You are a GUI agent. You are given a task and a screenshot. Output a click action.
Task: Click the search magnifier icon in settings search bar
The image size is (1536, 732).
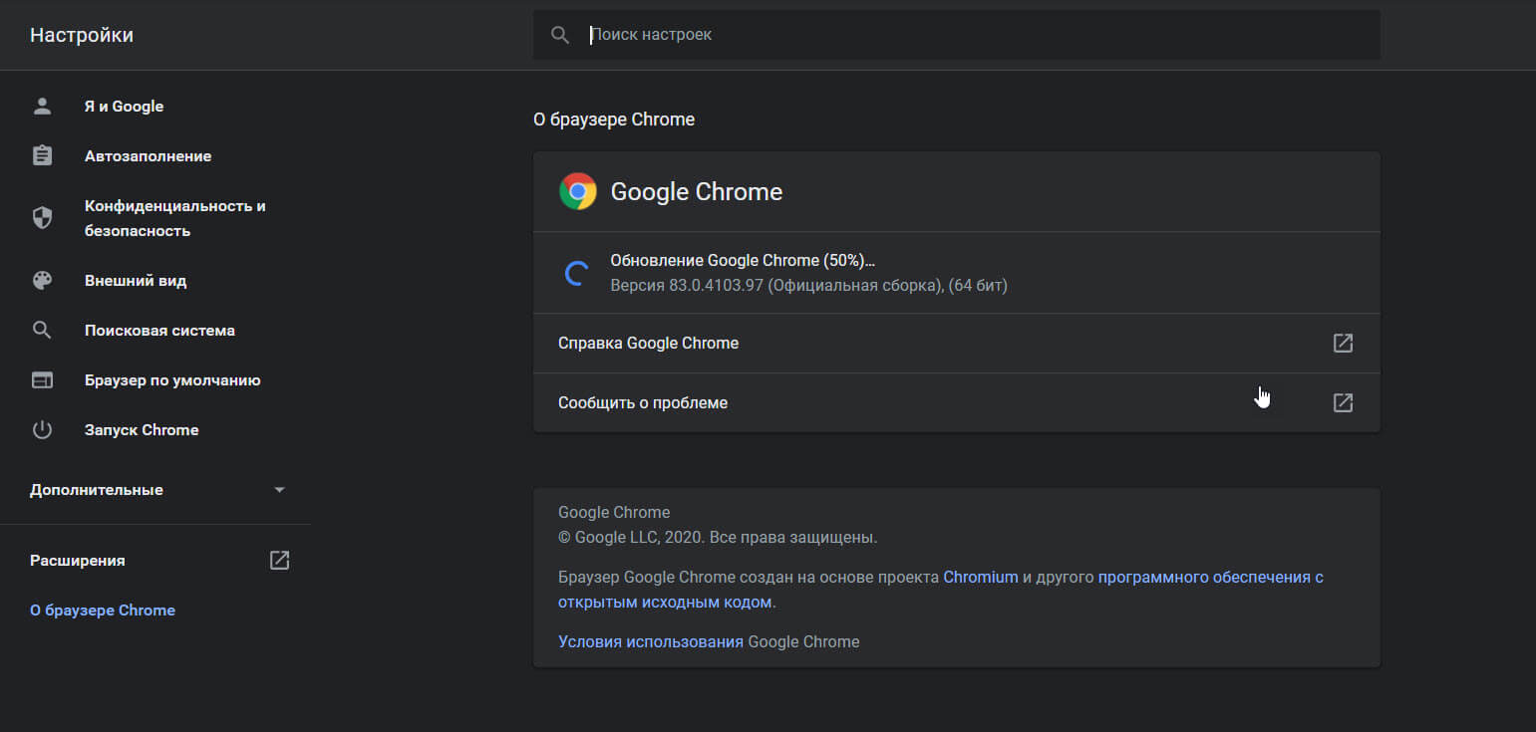pos(560,35)
